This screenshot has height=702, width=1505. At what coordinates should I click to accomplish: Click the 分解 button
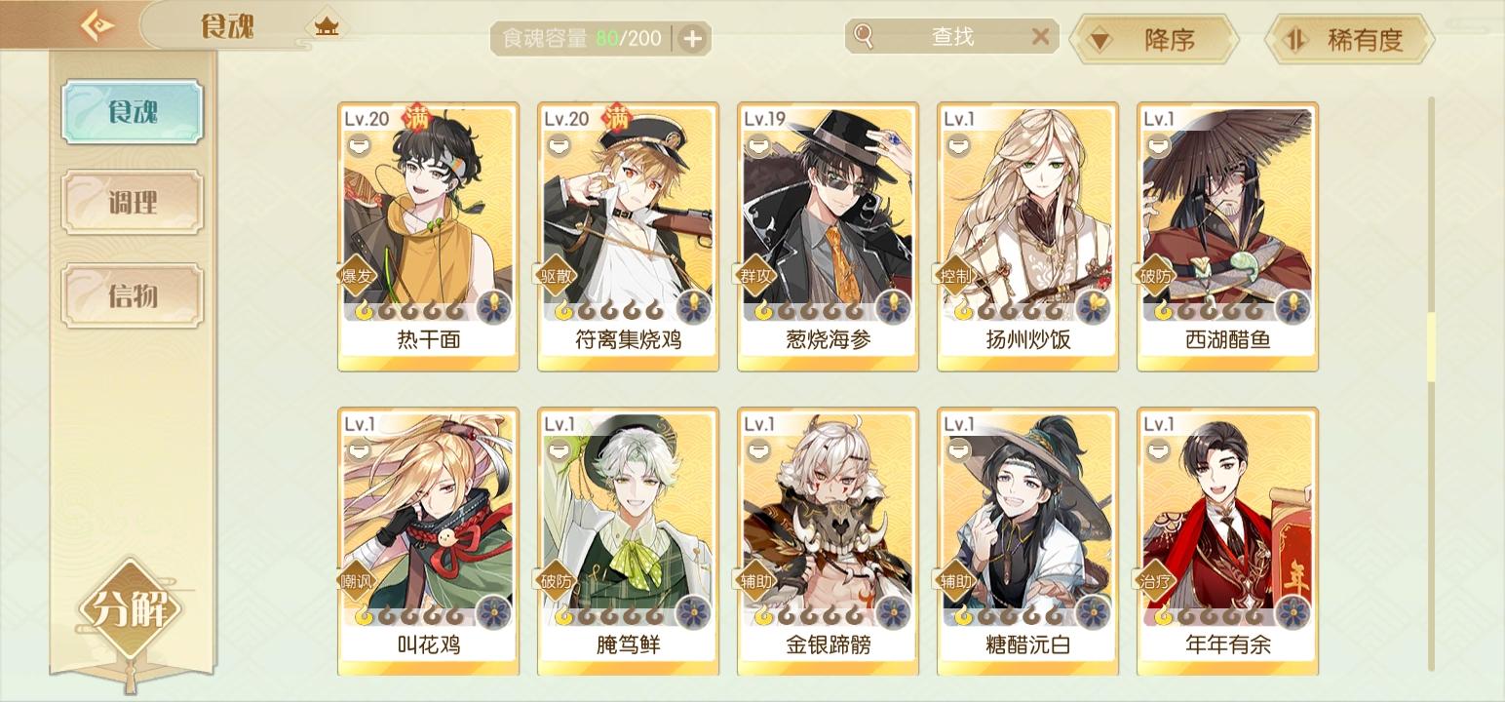[130, 609]
